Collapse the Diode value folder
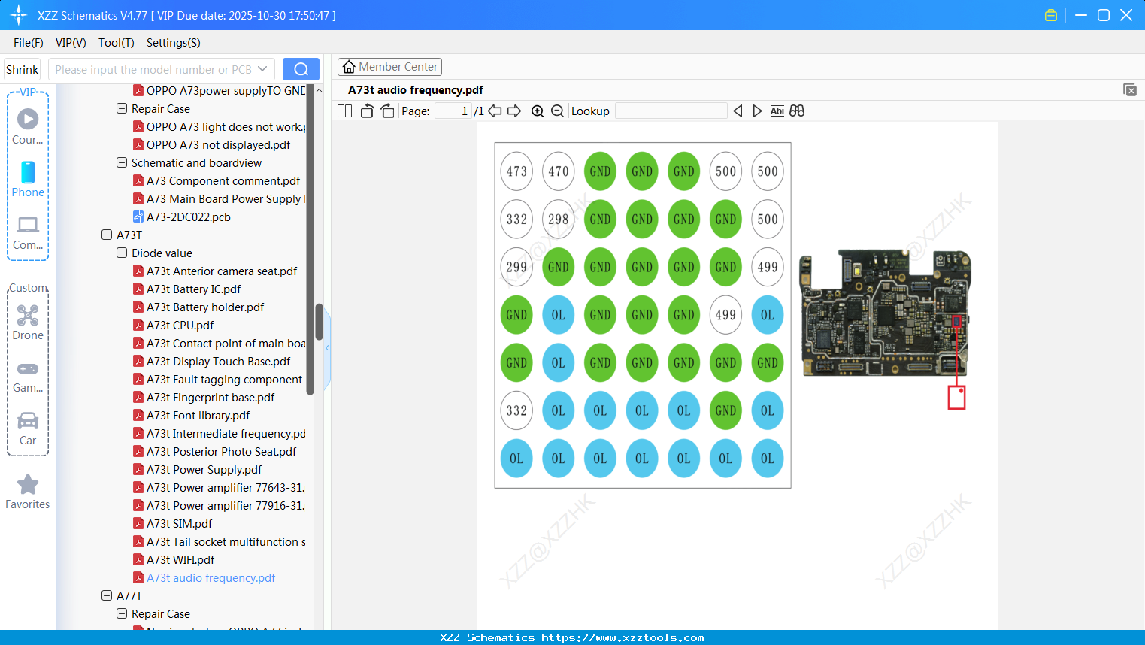1145x645 pixels. coord(122,253)
